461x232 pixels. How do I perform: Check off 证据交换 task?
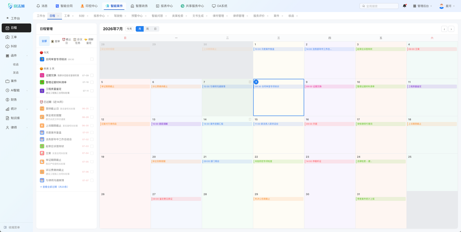[x=92, y=75]
